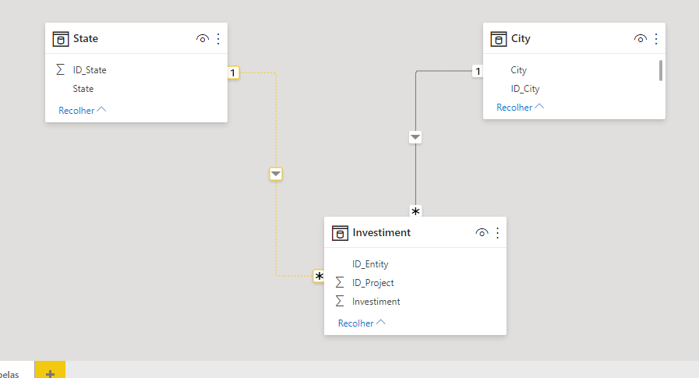Click the Investiment table header title
699x378 pixels.
click(382, 233)
